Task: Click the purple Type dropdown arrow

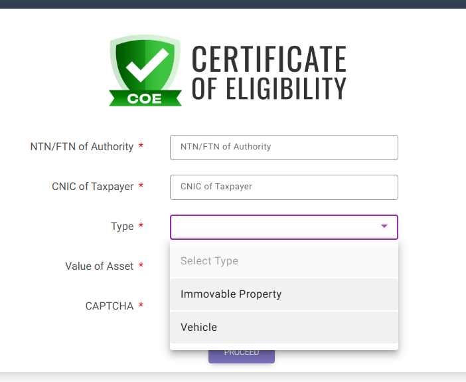Action: [384, 226]
